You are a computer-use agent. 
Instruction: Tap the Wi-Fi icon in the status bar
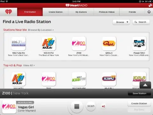7,1
